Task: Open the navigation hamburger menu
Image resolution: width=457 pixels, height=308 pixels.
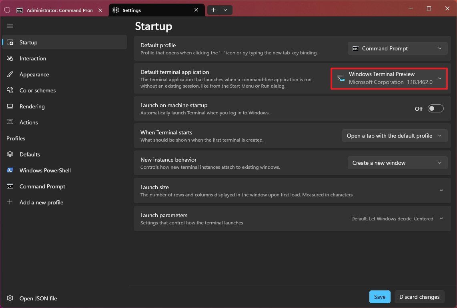Action: pos(10,26)
